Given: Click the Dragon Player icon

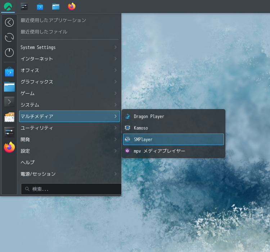Looking at the screenshot, I should (x=127, y=116).
